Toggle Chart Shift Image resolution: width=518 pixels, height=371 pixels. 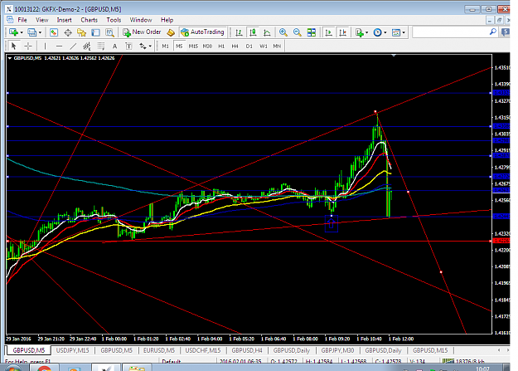pos(342,32)
